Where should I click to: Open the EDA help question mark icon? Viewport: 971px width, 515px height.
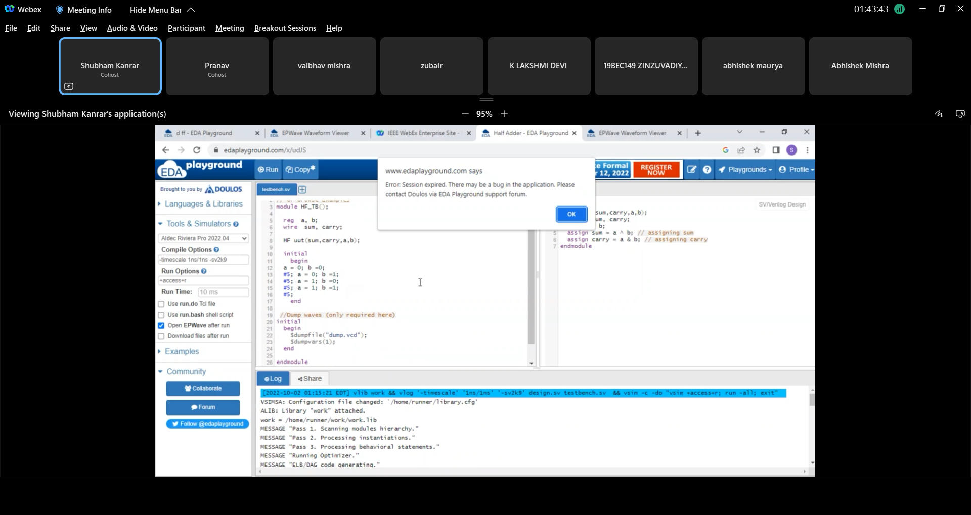707,170
